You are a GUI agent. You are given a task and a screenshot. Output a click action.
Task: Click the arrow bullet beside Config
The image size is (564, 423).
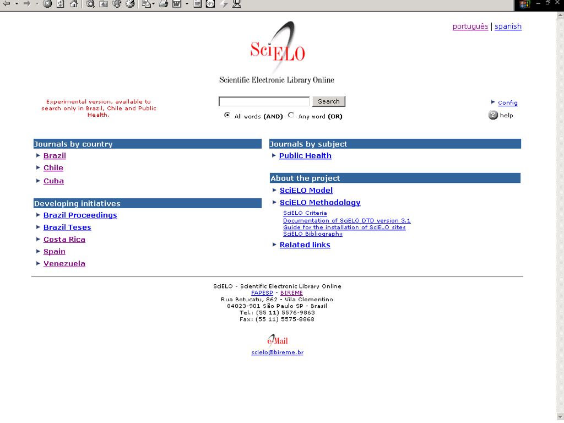(x=493, y=102)
